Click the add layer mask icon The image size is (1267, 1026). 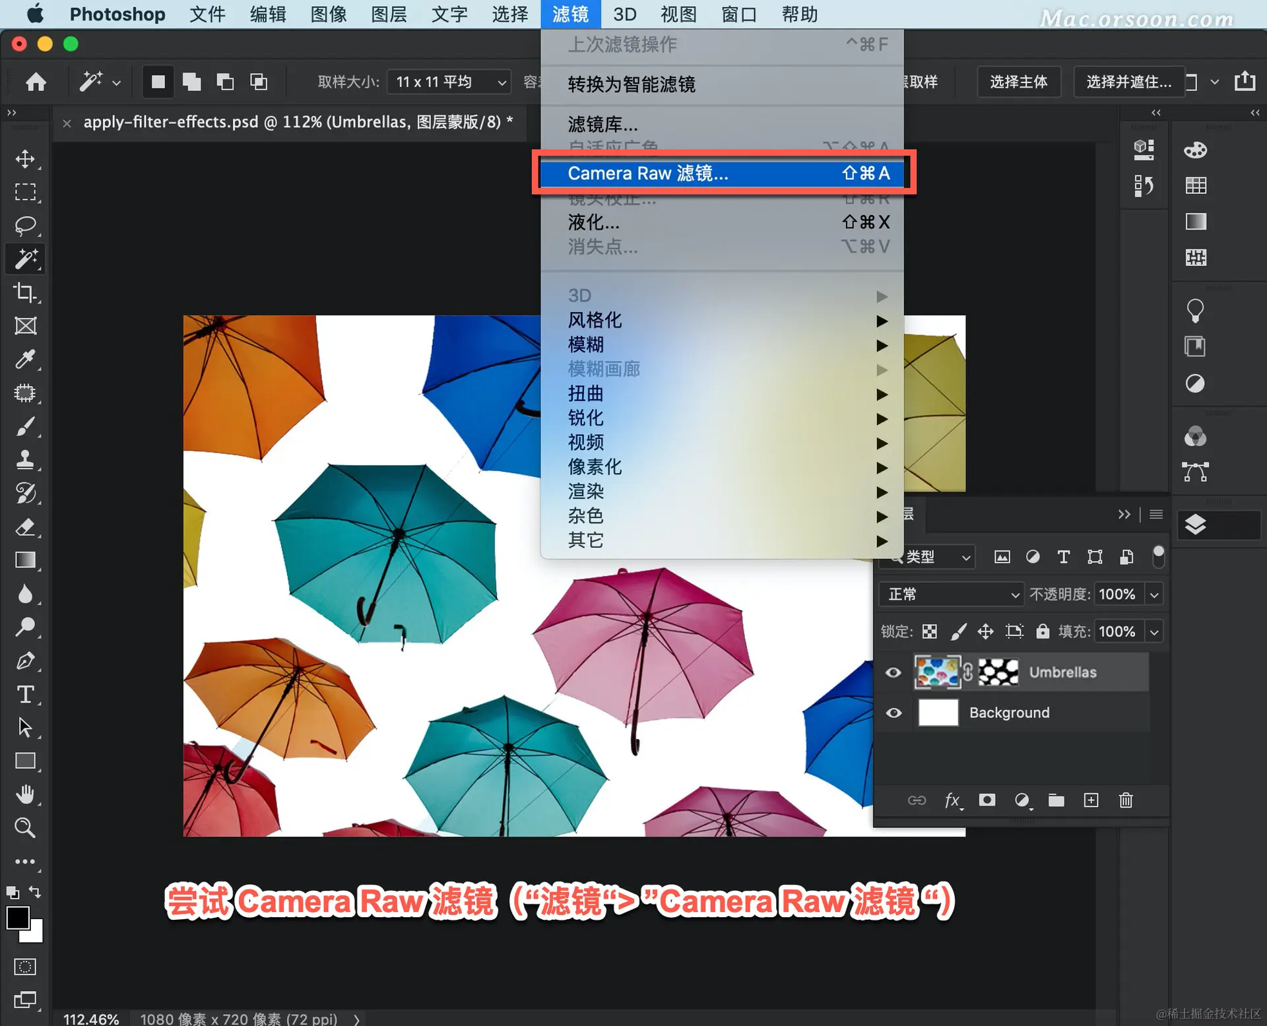click(987, 800)
